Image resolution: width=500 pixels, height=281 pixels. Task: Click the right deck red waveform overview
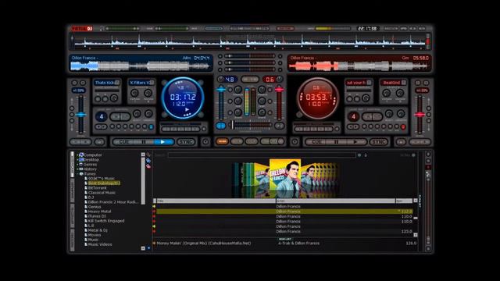click(359, 66)
